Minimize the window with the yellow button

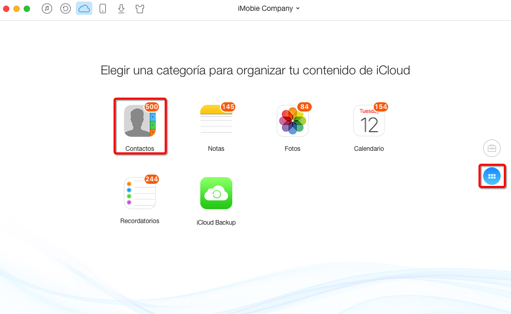click(x=17, y=9)
